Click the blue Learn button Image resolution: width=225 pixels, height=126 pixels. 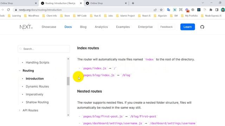click(187, 27)
